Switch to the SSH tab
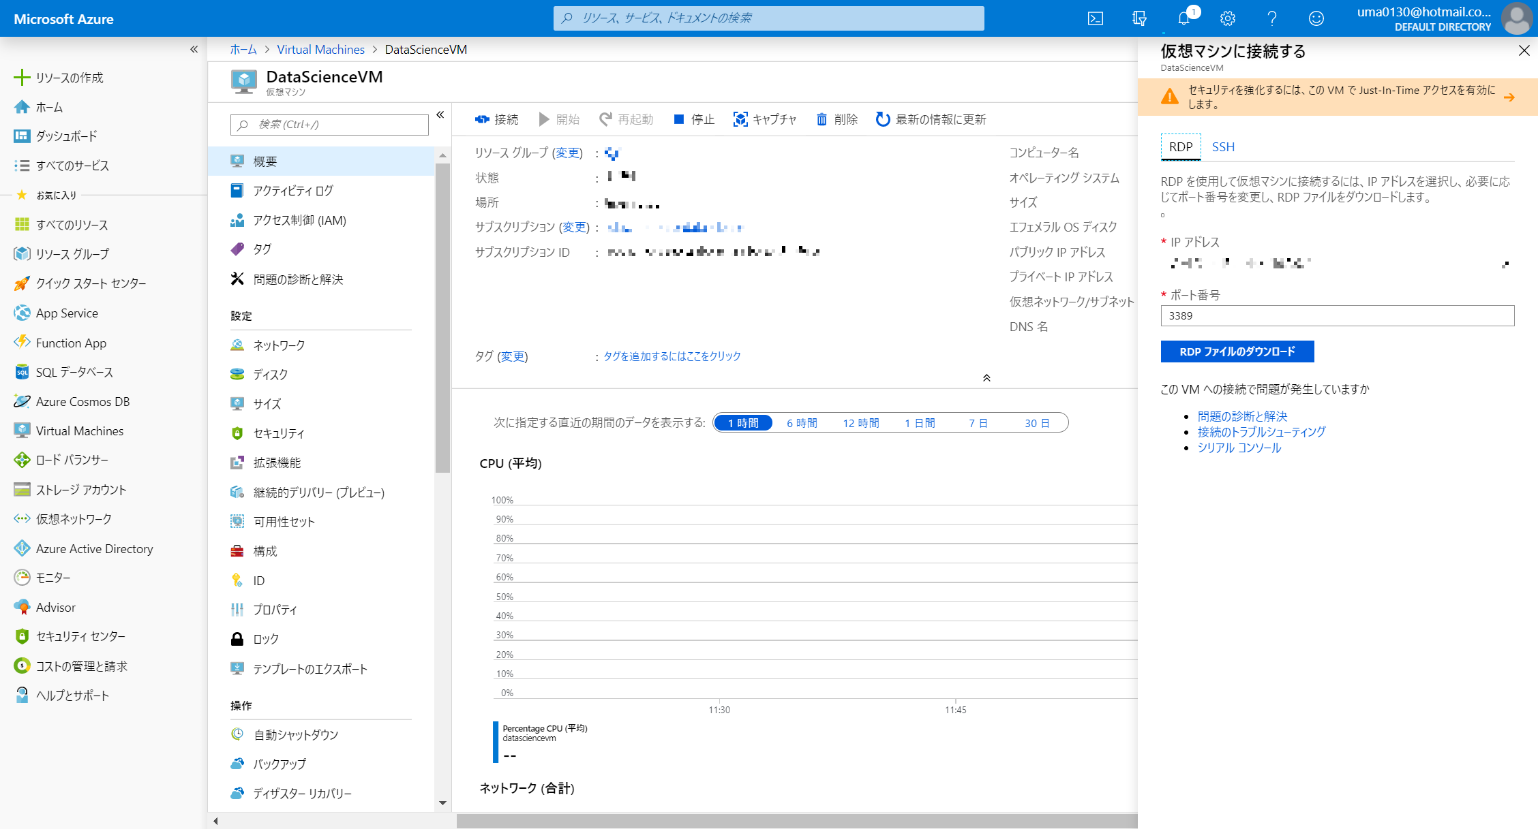The height and width of the screenshot is (829, 1538). pos(1223,147)
